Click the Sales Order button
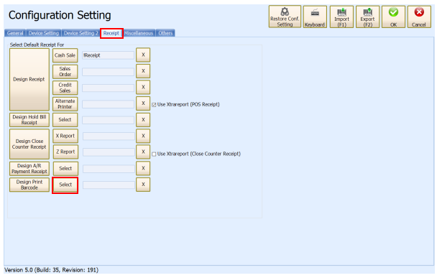The width and height of the screenshot is (437, 278). pyautogui.click(x=65, y=72)
